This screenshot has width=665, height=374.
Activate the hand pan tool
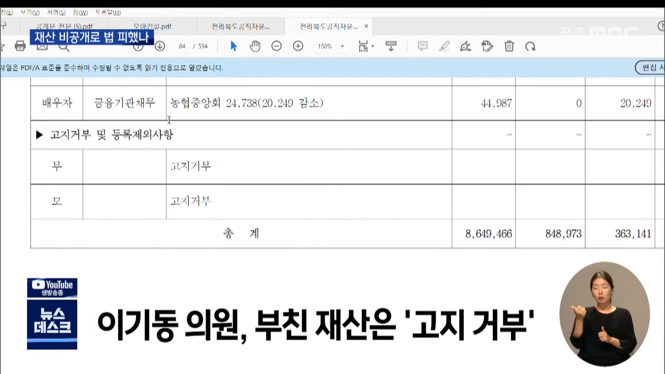(x=255, y=46)
